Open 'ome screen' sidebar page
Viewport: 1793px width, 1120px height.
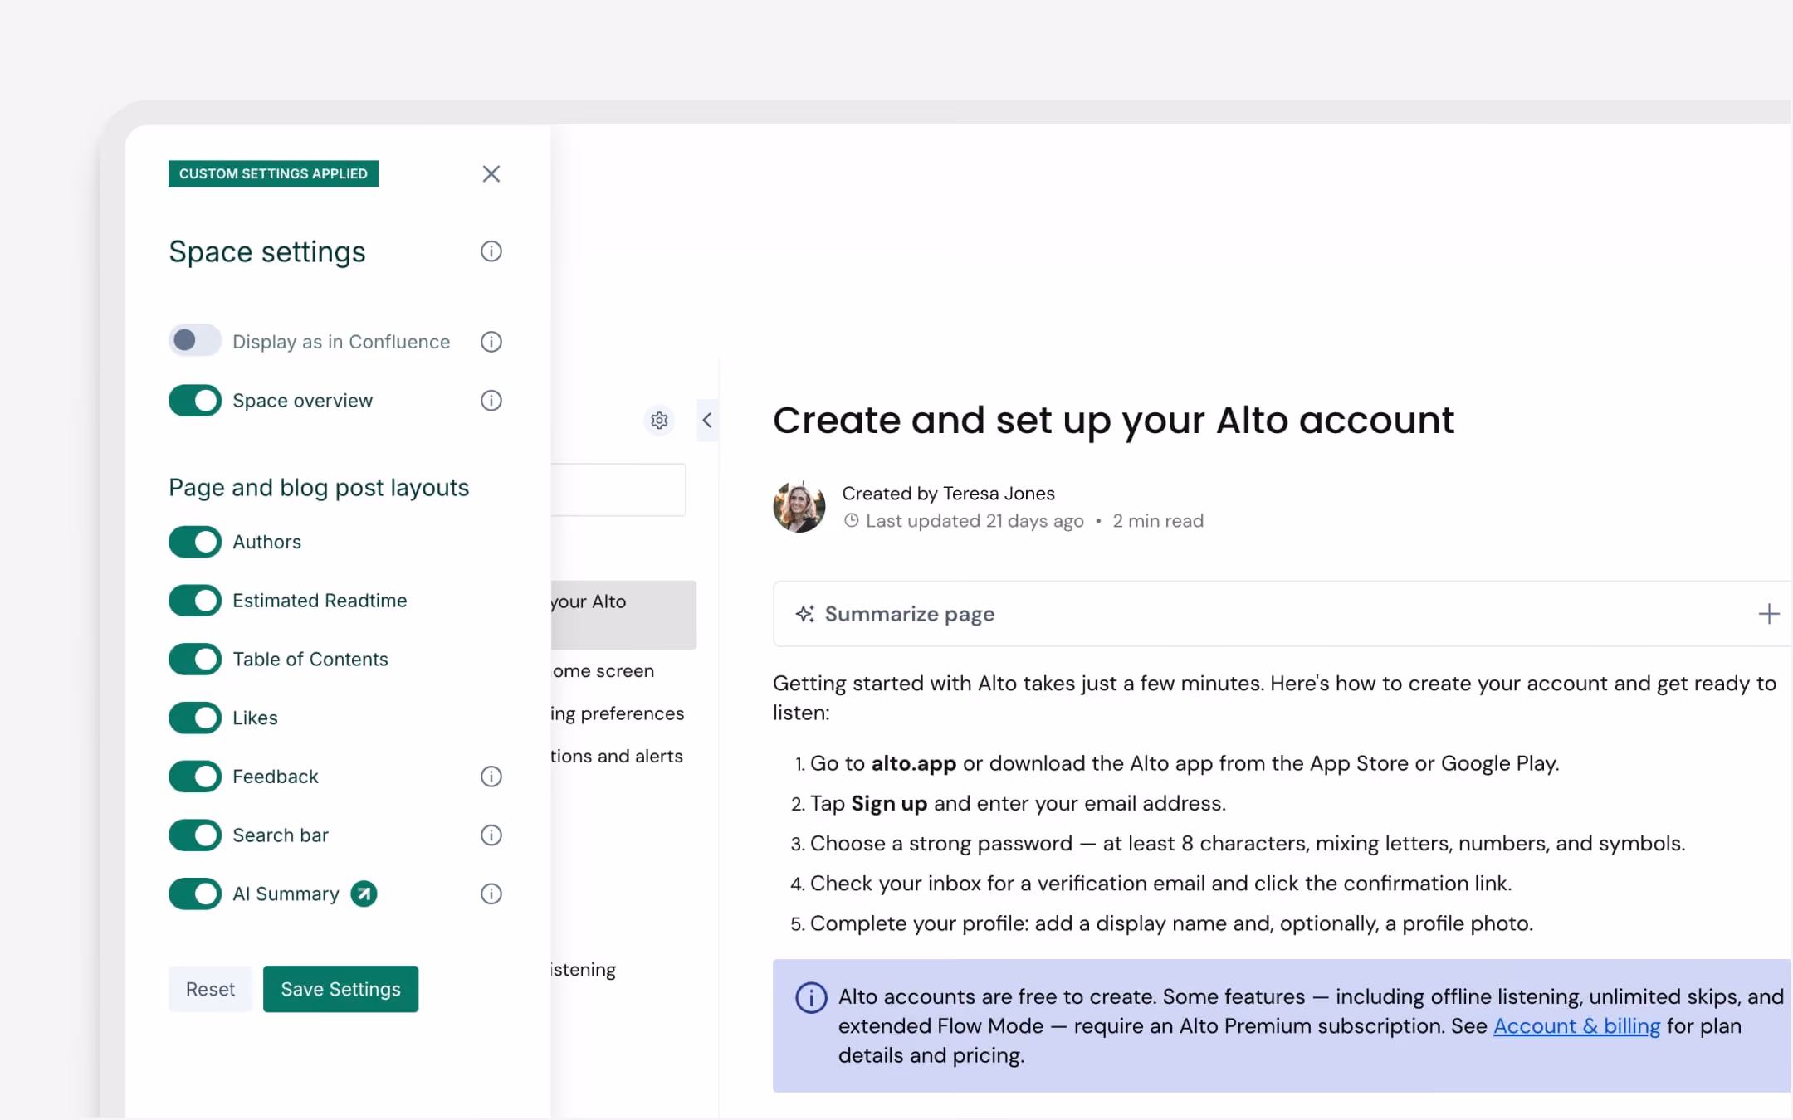pyautogui.click(x=603, y=670)
